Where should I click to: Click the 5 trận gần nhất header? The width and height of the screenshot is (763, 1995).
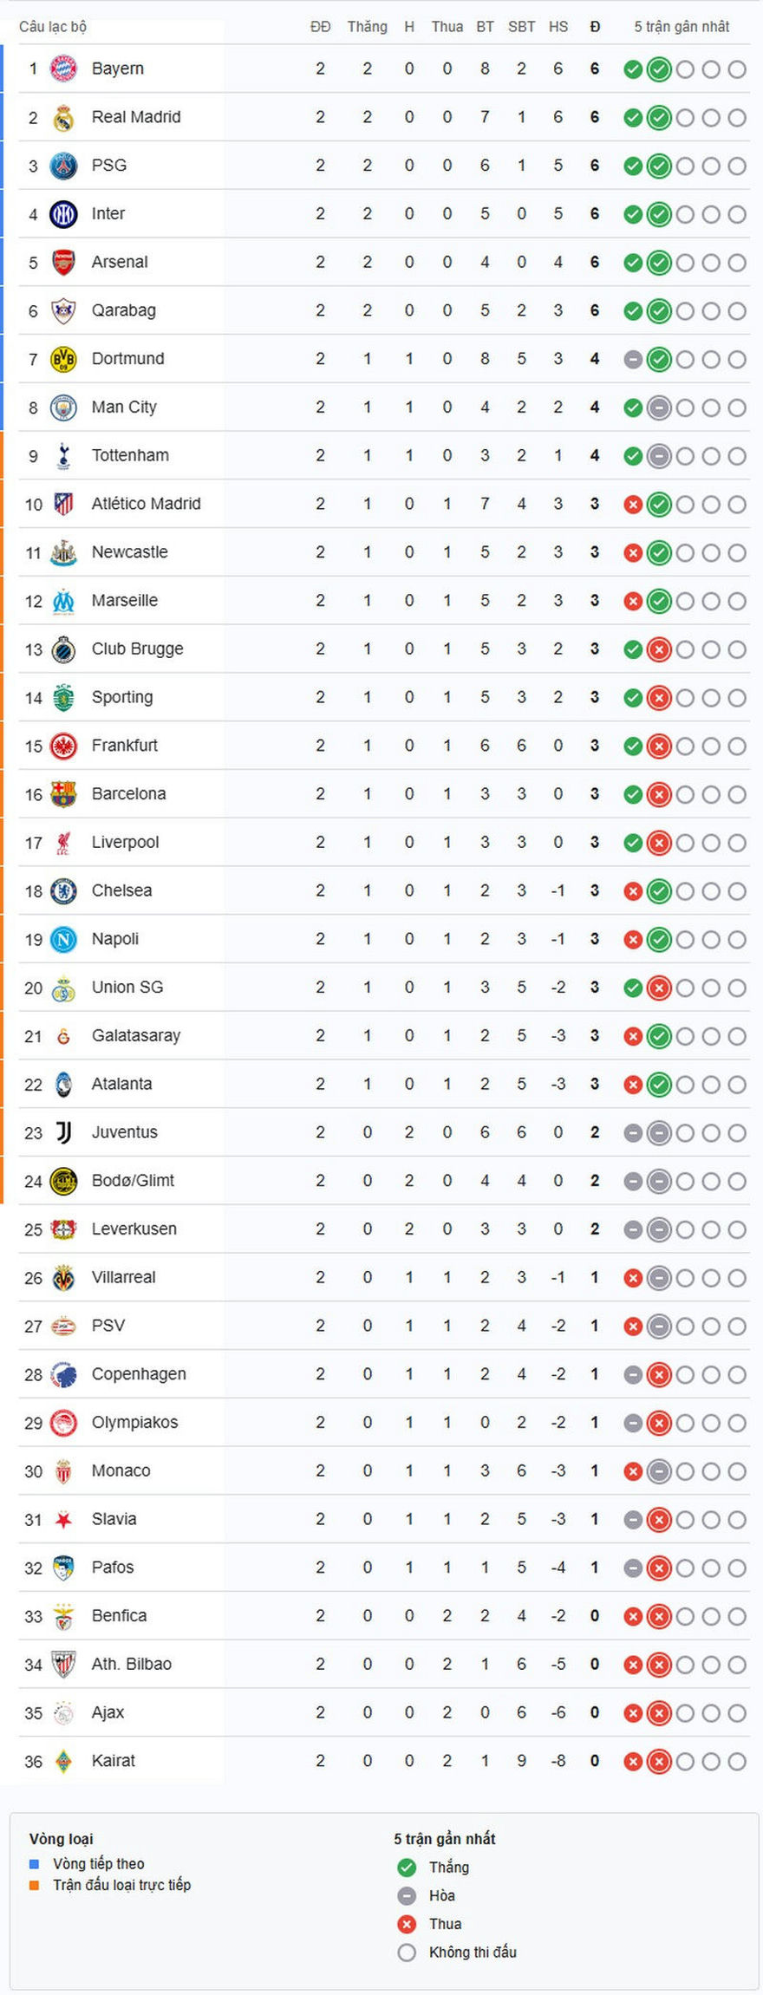click(x=681, y=27)
